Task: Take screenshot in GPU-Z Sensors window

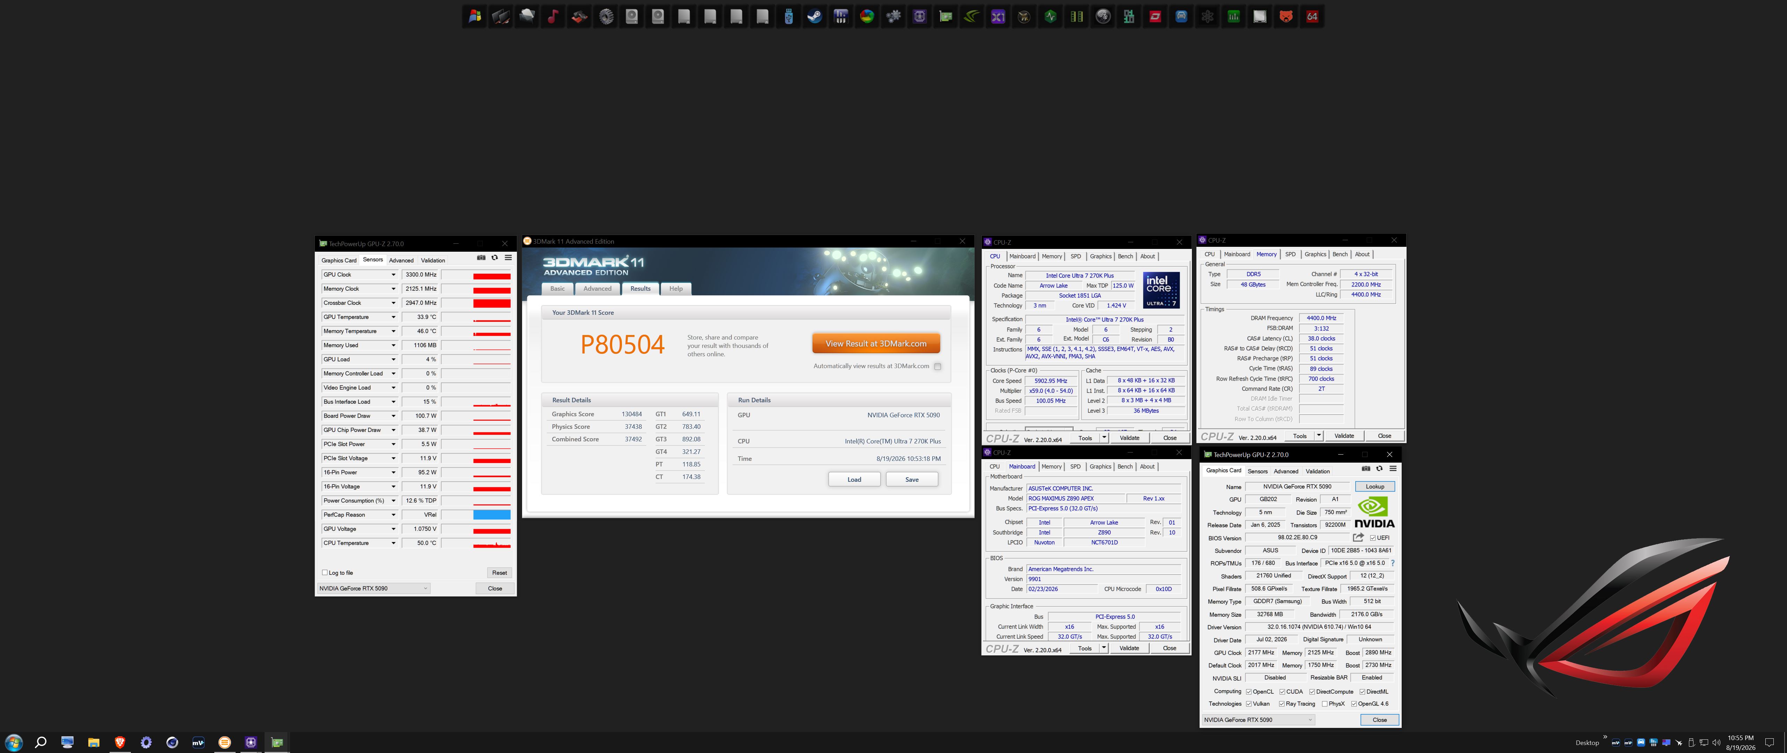Action: pyautogui.click(x=481, y=258)
